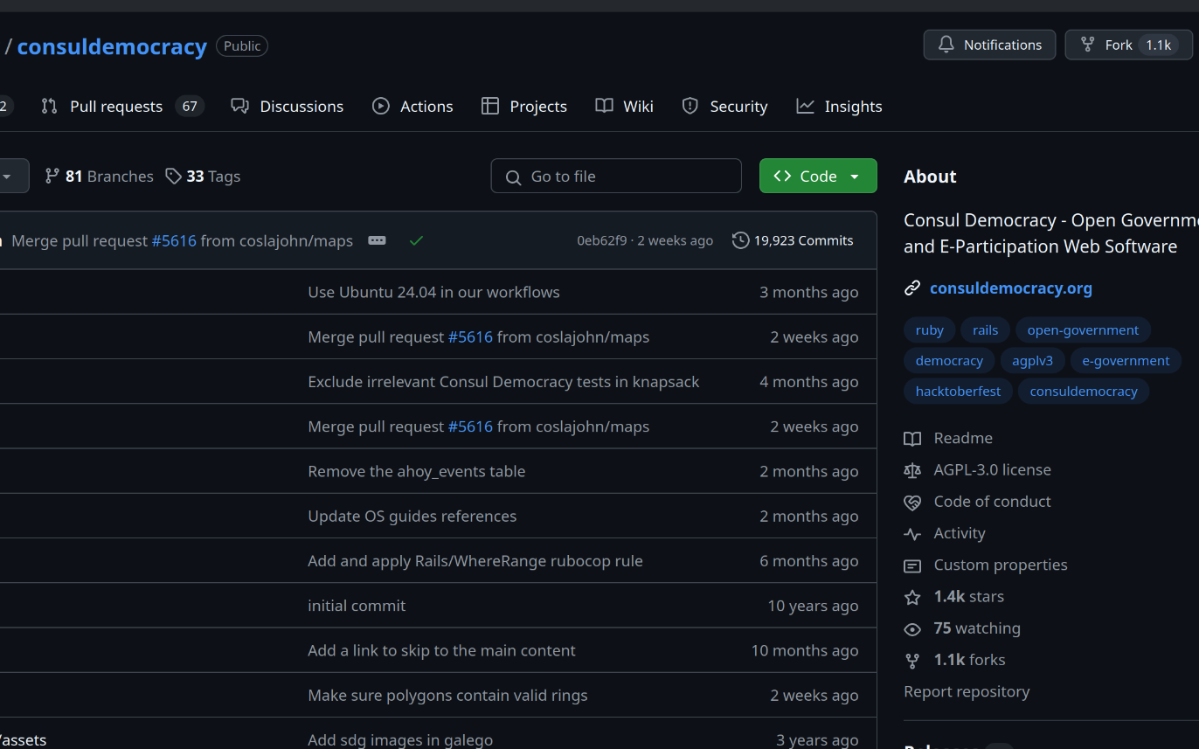Click the Go to file search field

tap(616, 176)
